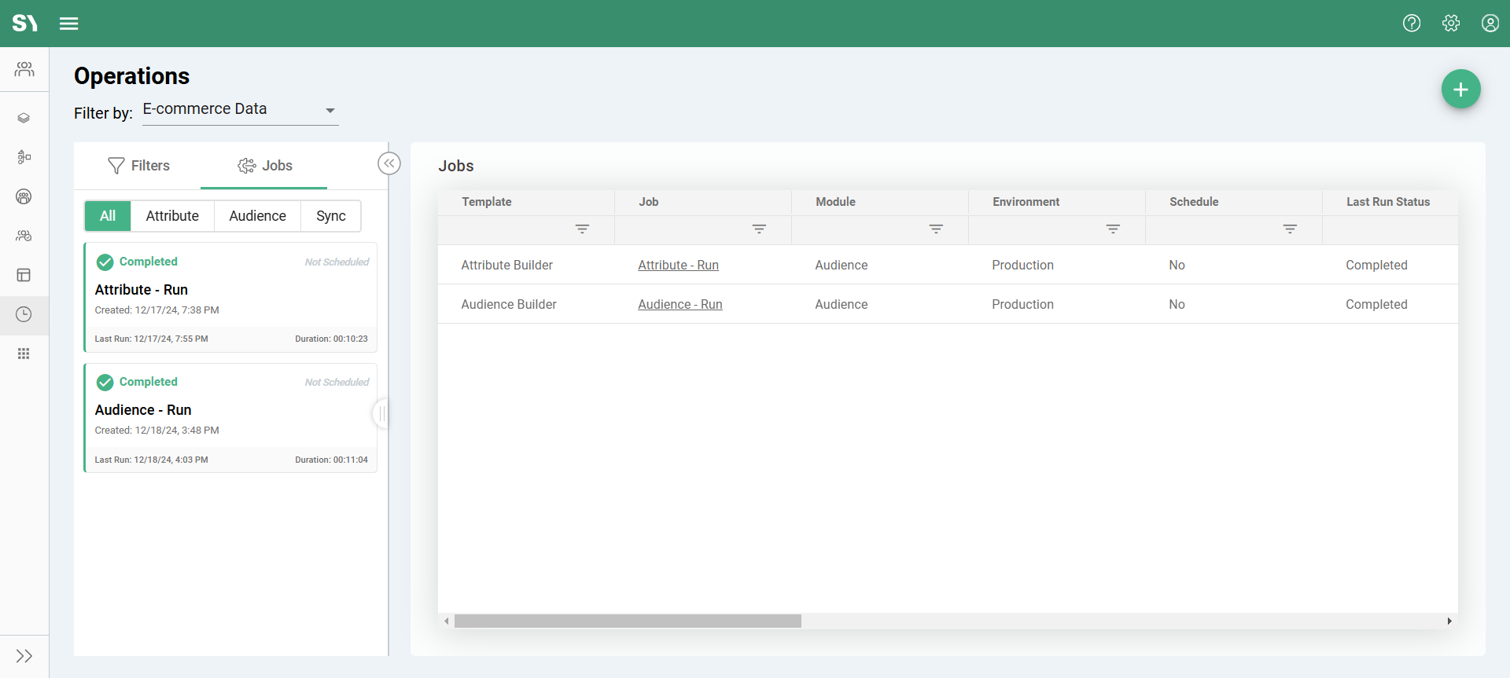Click the help question mark icon
Image resolution: width=1510 pixels, height=678 pixels.
1412,24
